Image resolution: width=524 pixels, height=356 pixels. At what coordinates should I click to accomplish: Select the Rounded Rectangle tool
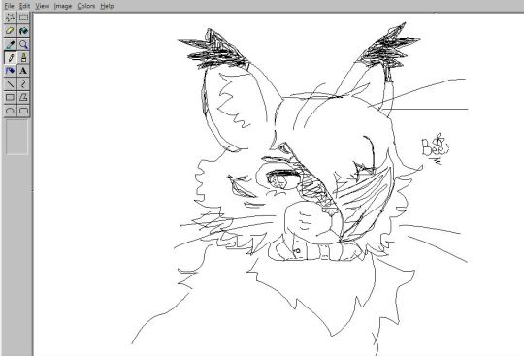click(23, 111)
